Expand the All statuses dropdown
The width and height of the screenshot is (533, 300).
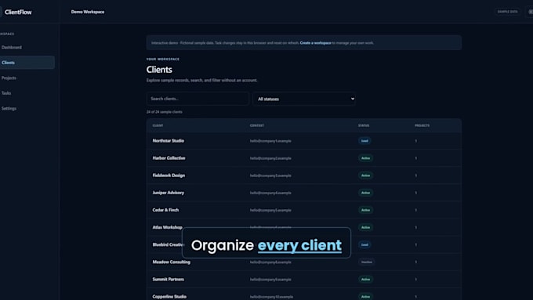click(304, 99)
